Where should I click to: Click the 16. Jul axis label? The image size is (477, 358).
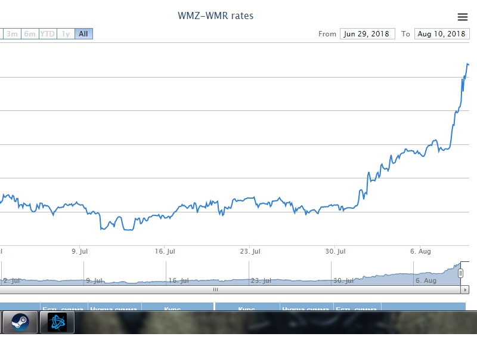[165, 251]
